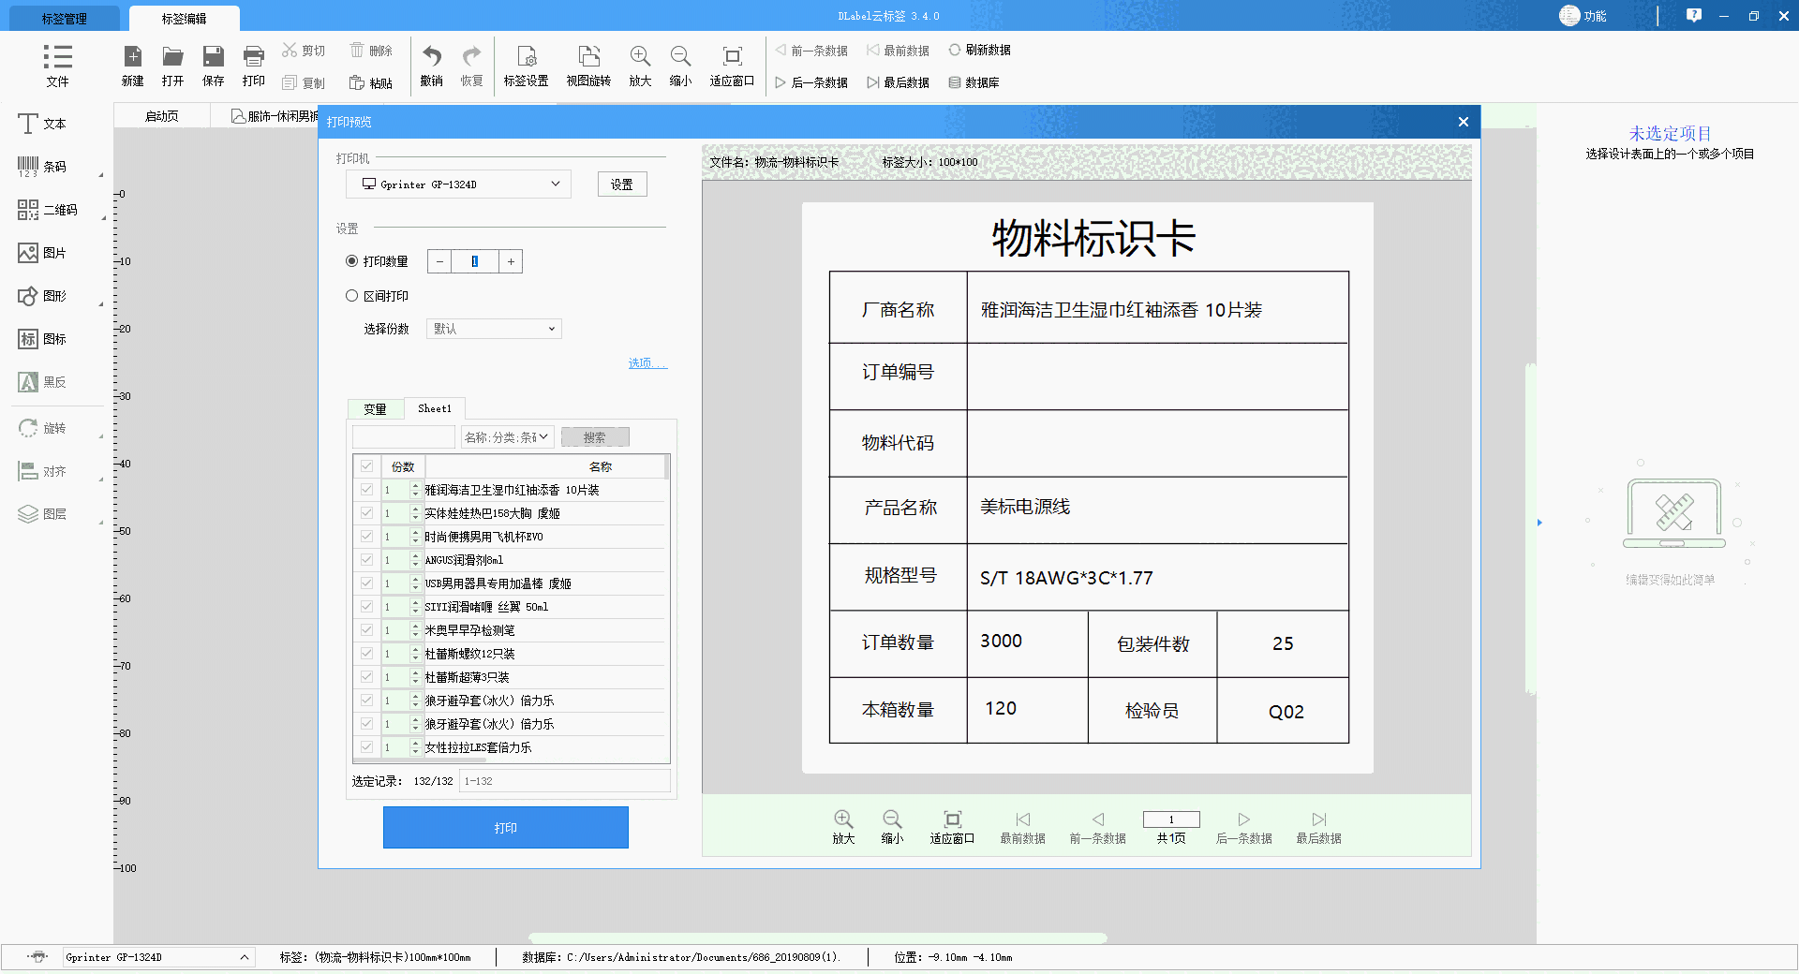Switch to the 变量 tab
Screen dimensions: 1799x974
375,408
